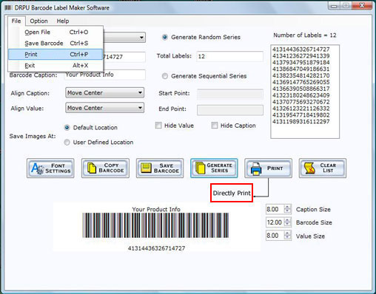This screenshot has height=294, width=376.
Task: Click the Save Barcode floppy button
Action: pos(160,168)
